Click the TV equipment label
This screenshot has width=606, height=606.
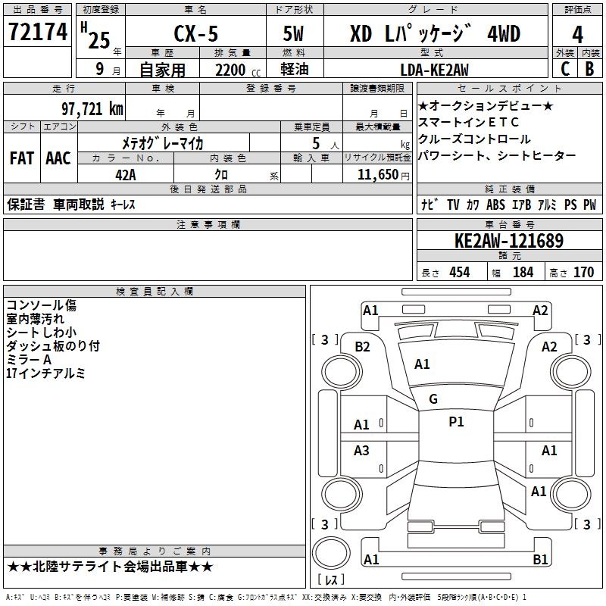click(453, 205)
